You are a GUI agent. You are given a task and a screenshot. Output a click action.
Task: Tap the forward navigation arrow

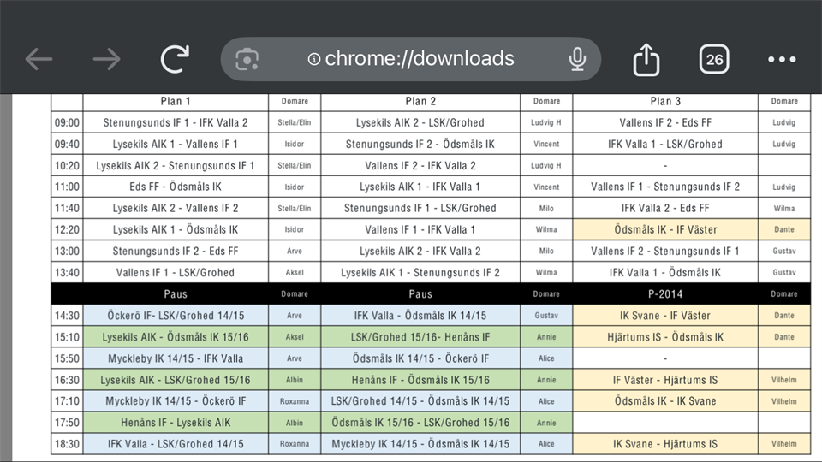(107, 59)
